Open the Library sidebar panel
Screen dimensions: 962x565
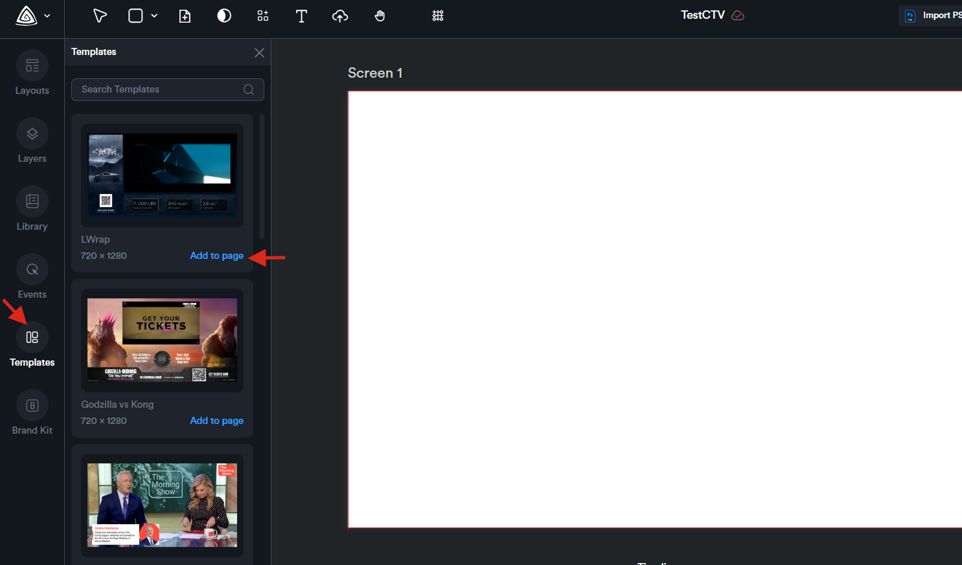coord(32,210)
